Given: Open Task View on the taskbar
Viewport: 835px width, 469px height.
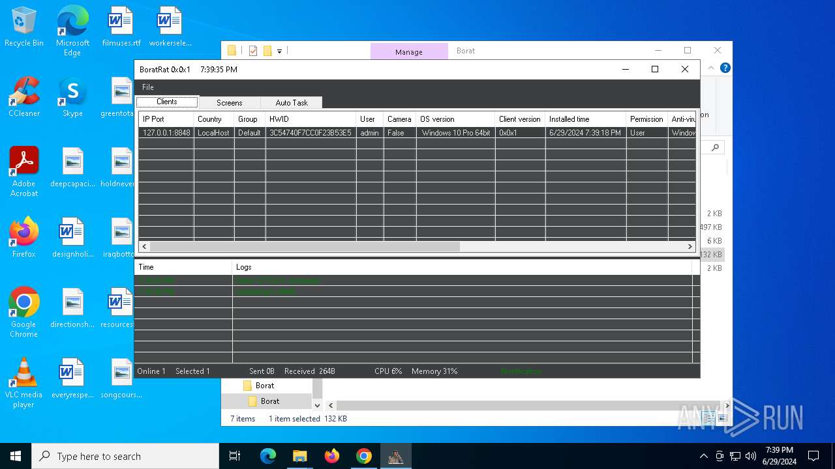Looking at the screenshot, I should (x=235, y=456).
